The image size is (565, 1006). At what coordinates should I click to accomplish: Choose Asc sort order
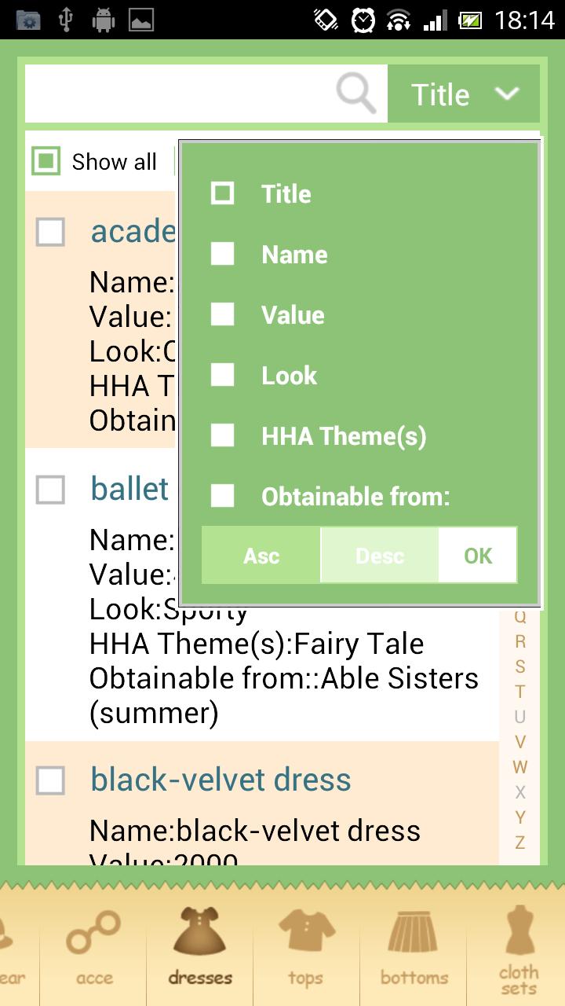click(x=261, y=556)
